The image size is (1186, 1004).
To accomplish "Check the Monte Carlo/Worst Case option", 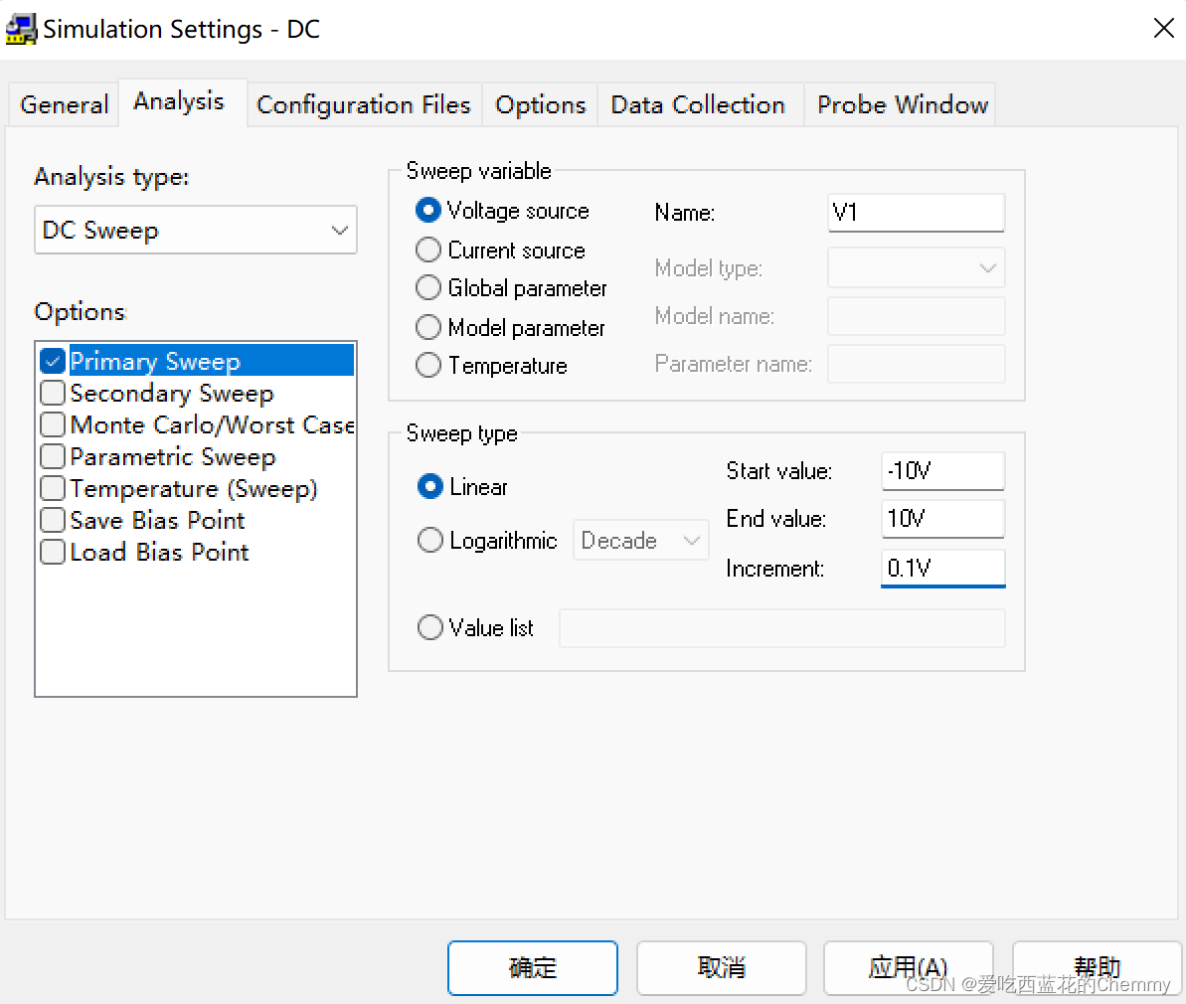I will click(53, 424).
